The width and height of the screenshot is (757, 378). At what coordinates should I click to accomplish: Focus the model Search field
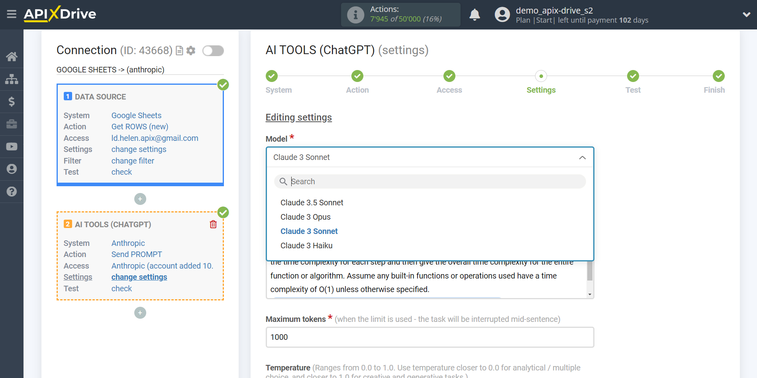pos(430,181)
